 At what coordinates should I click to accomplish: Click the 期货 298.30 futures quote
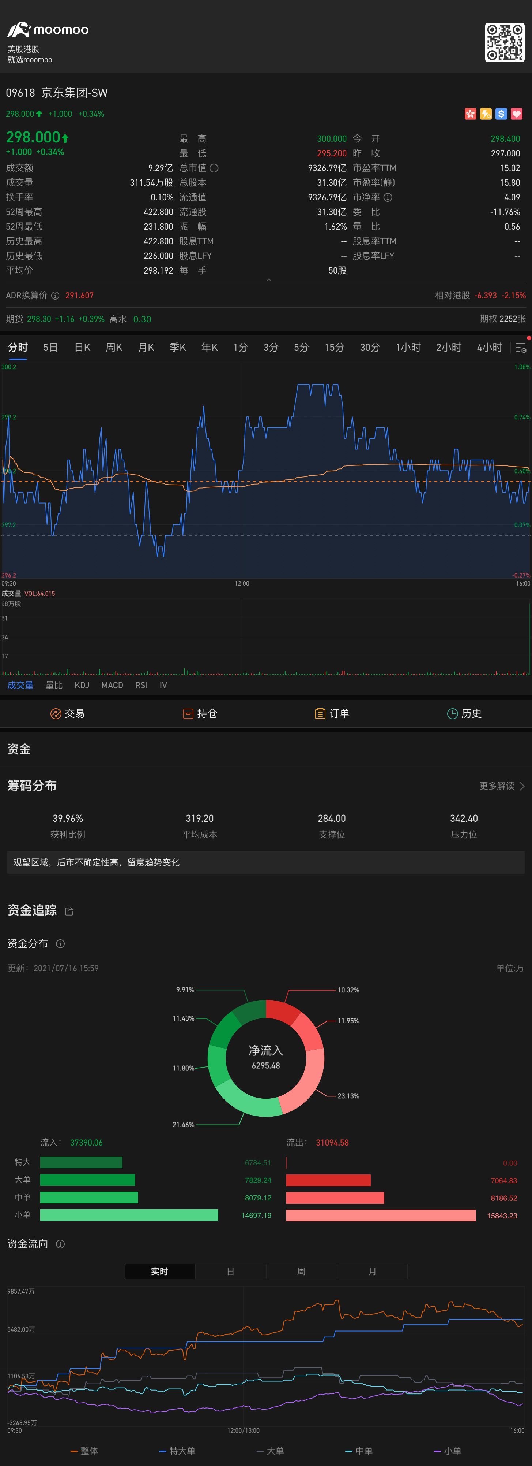pos(55,319)
